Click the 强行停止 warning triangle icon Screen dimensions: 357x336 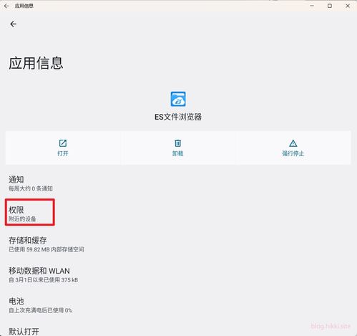293,143
